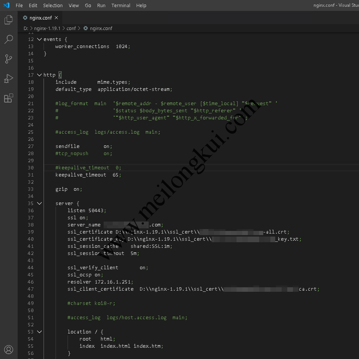Collapse the server block fold arrow
The width and height of the screenshot is (359, 359).
[x=39, y=203]
